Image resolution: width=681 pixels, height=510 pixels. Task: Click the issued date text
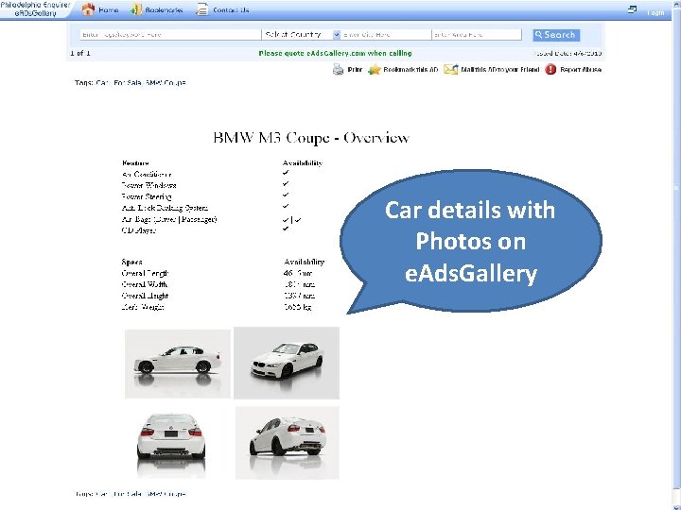[x=567, y=53]
